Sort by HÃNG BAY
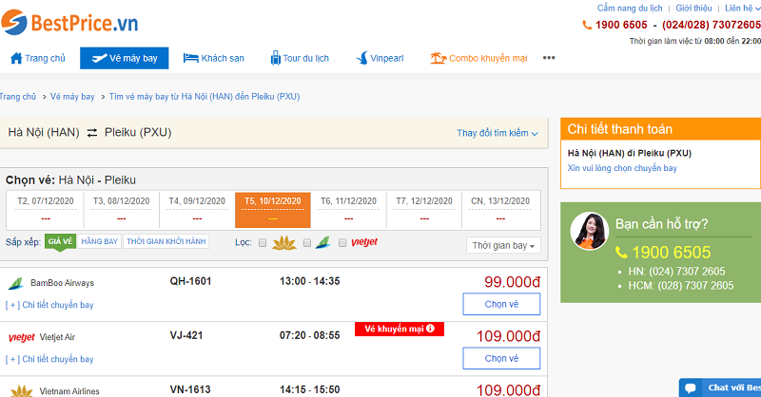 tap(100, 241)
